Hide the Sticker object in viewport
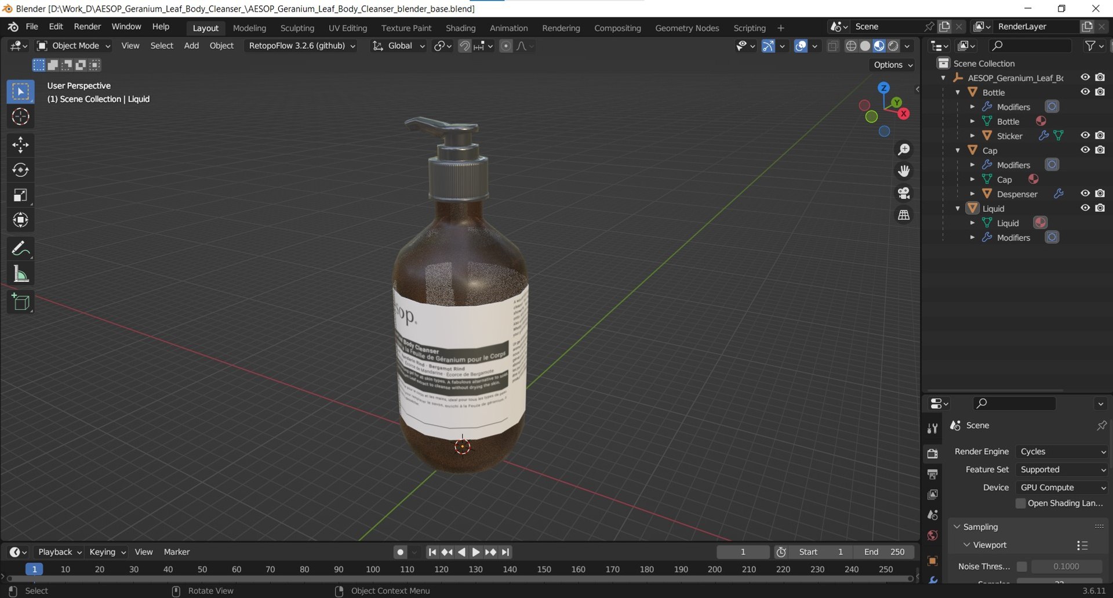1113x598 pixels. (1085, 135)
